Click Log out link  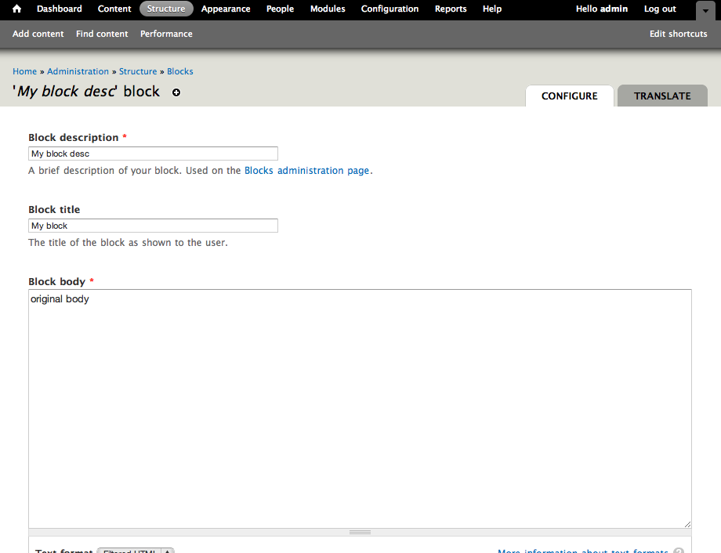pyautogui.click(x=660, y=9)
